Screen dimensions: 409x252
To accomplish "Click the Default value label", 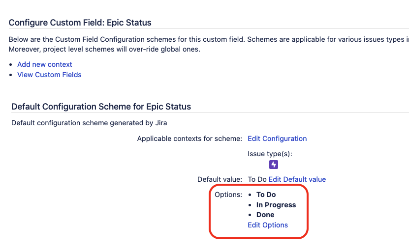I will click(220, 179).
